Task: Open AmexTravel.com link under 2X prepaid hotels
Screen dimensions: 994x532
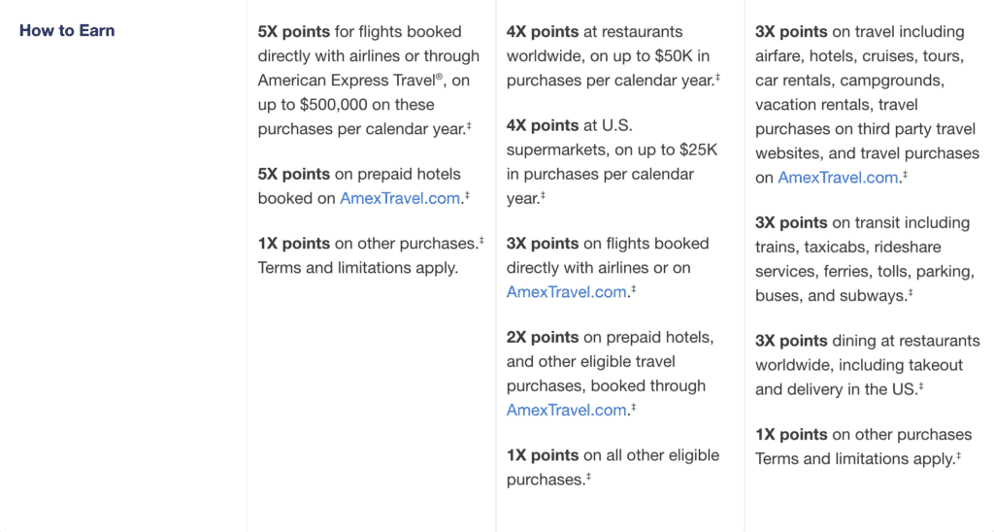Action: pyautogui.click(x=567, y=410)
